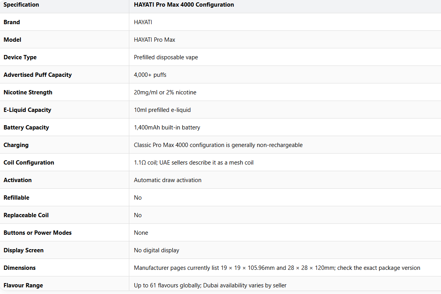Viewport: 441px width, 294px height.
Task: Click the 'Refillable' row label
Action: [x=16, y=198]
